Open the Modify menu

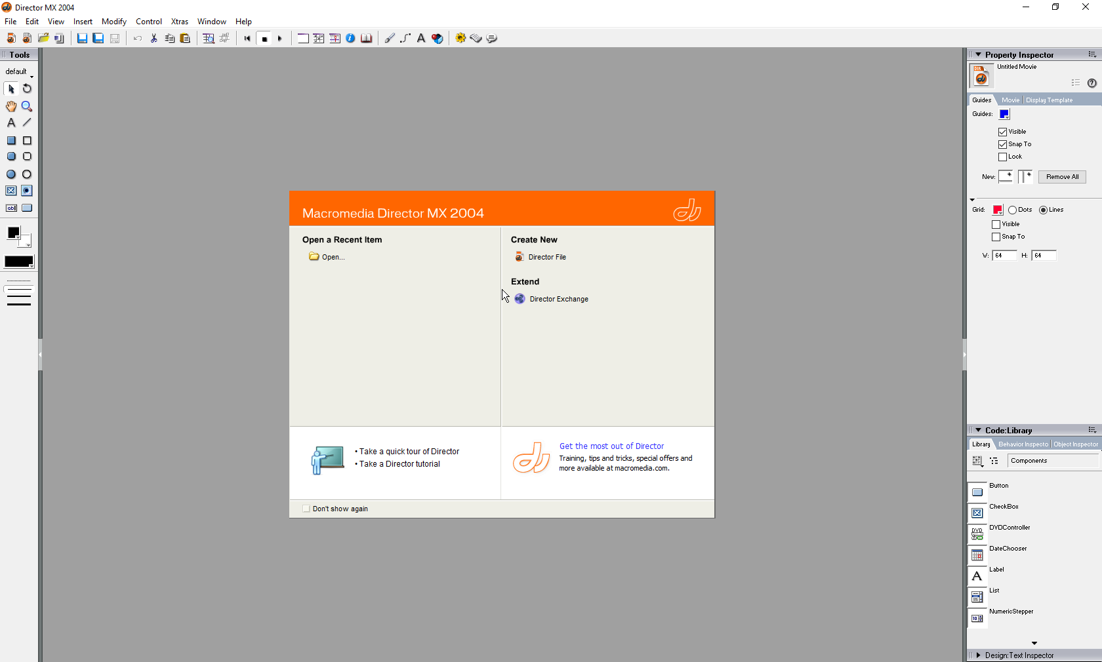[113, 21]
